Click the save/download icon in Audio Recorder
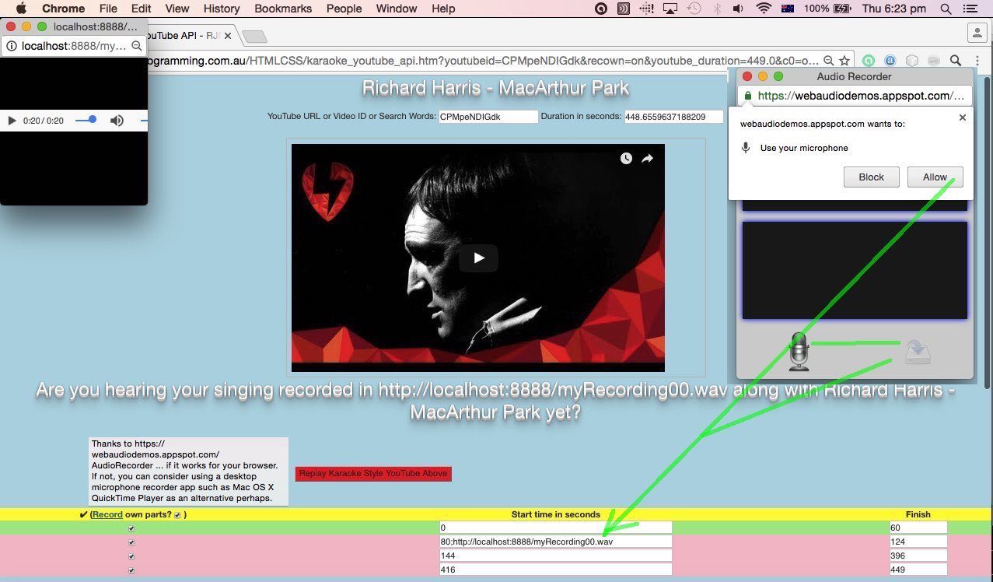The image size is (993, 582). coord(918,352)
